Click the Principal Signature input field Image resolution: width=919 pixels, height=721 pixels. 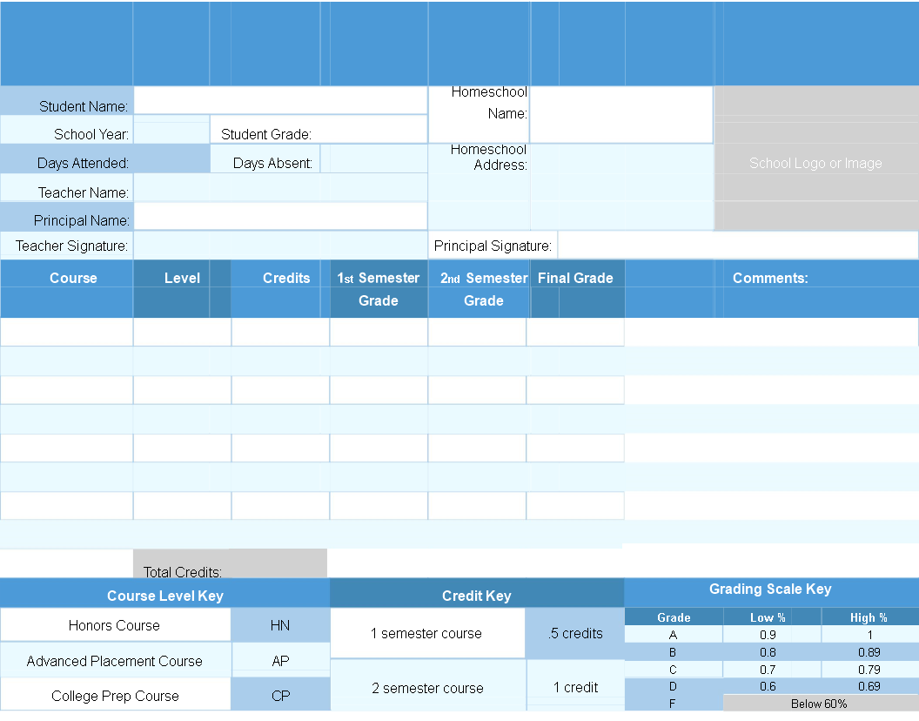(x=738, y=245)
